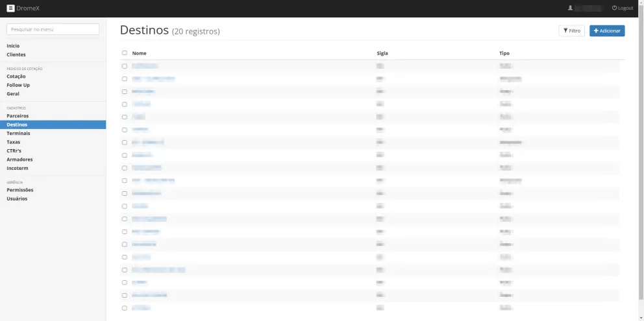Open Armadores in sidebar menu
Image resolution: width=644 pixels, height=321 pixels.
pyautogui.click(x=19, y=160)
